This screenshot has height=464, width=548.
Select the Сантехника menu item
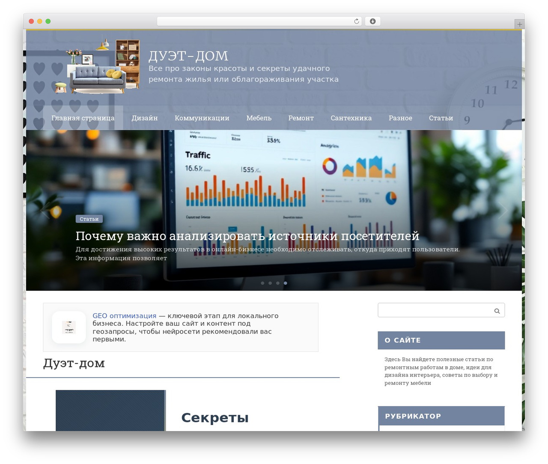351,118
